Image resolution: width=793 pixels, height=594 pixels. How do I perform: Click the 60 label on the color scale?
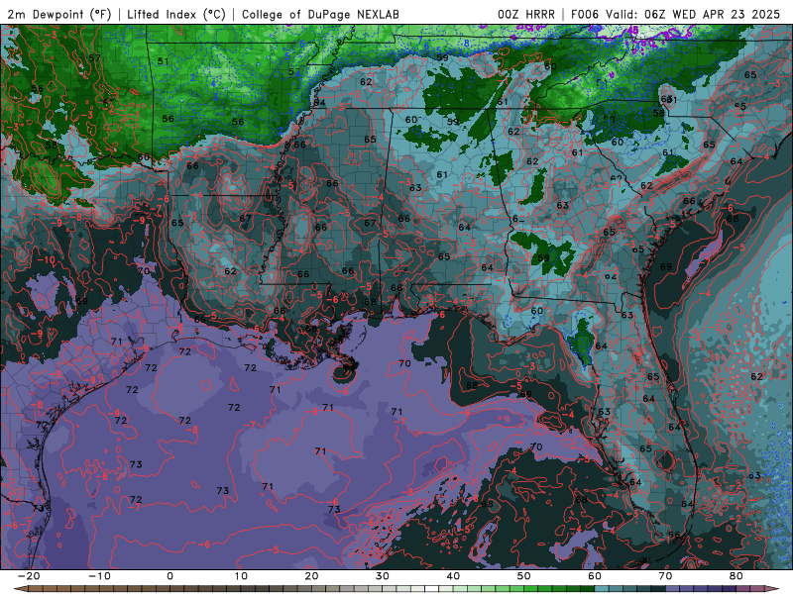tap(595, 576)
